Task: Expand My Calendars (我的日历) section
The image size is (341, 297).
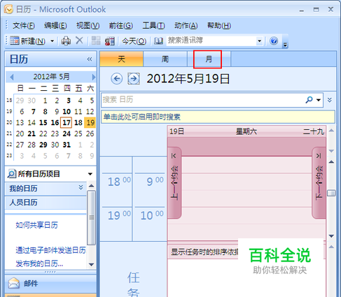Action: [x=81, y=187]
